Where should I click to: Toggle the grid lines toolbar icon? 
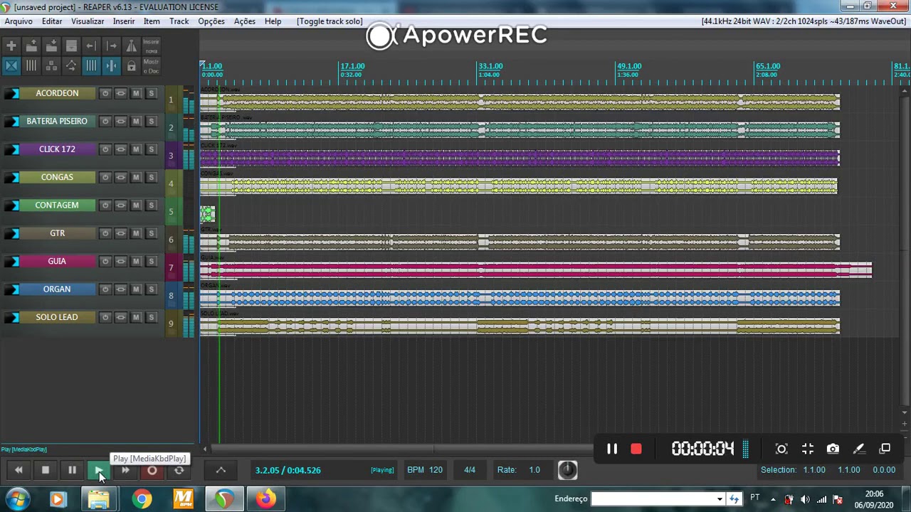point(91,65)
